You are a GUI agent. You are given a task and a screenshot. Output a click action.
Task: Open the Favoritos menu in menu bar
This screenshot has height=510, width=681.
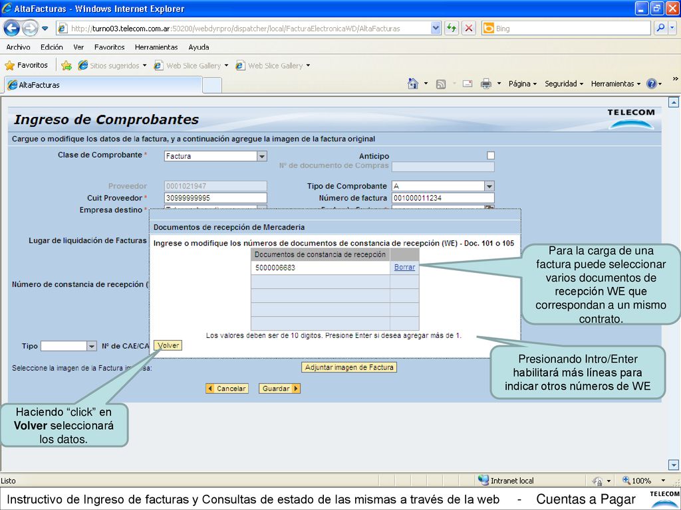[110, 47]
